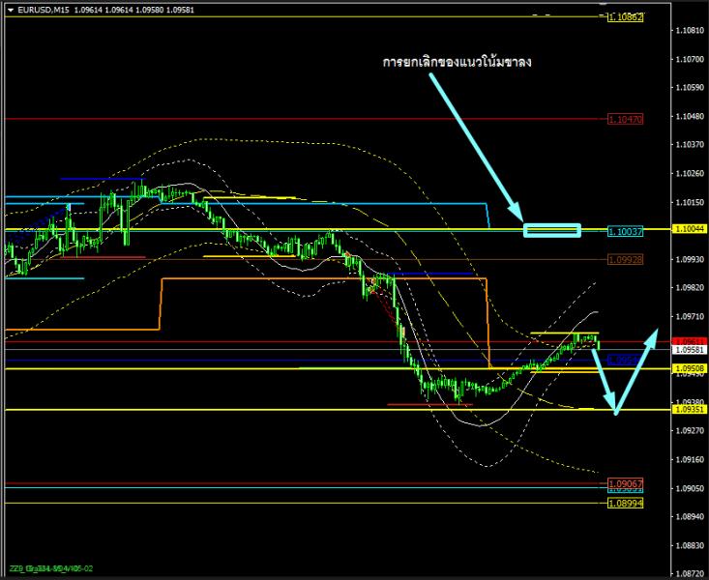Screen dimensions: 709x580
Task: Click the 1.09270 price scale value
Action: coord(690,430)
